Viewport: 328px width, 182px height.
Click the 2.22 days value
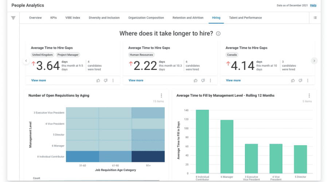coord(145,66)
